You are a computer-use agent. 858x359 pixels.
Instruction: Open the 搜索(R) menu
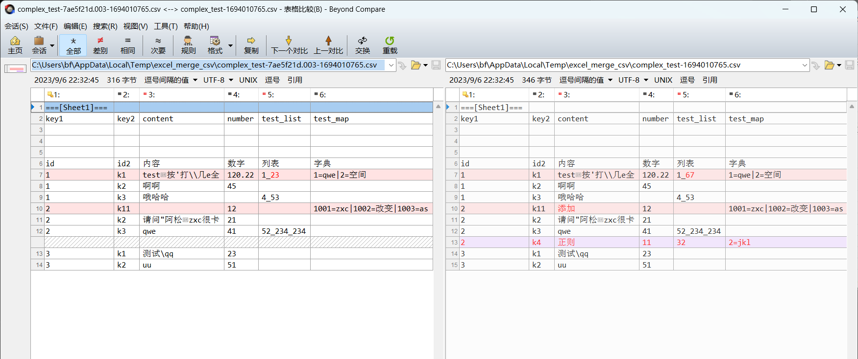coord(105,26)
